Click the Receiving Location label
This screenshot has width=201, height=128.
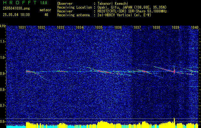74,7
